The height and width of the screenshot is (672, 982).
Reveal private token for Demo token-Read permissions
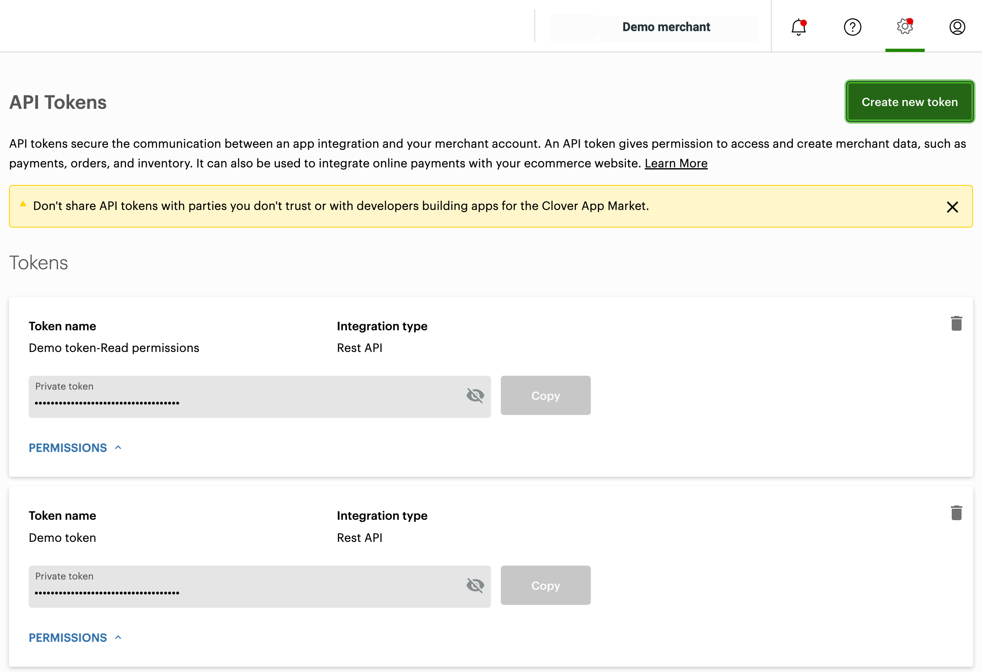[x=475, y=396]
